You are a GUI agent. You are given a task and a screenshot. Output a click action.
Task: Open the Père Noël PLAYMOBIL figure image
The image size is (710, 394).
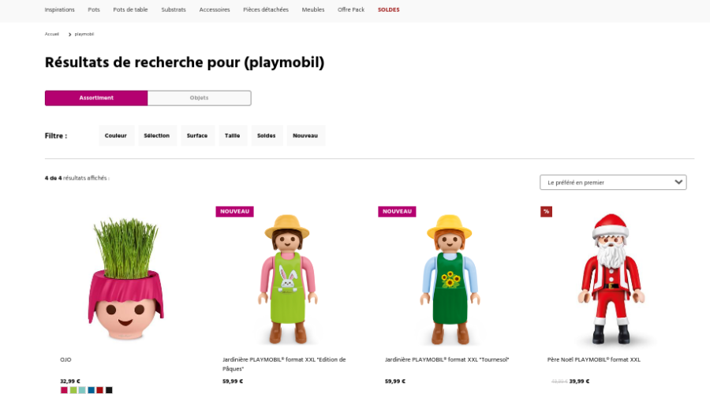tap(613, 280)
